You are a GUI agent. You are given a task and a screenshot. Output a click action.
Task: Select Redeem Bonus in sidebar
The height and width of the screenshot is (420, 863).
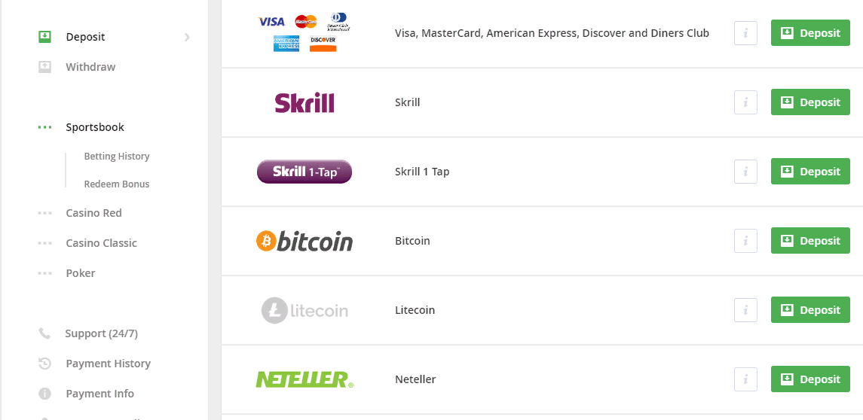point(117,184)
